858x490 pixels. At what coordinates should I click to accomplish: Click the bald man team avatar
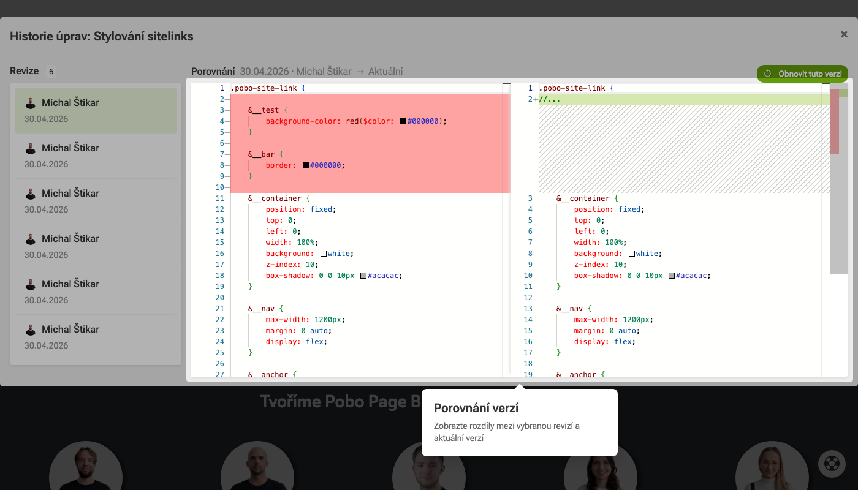point(257,466)
